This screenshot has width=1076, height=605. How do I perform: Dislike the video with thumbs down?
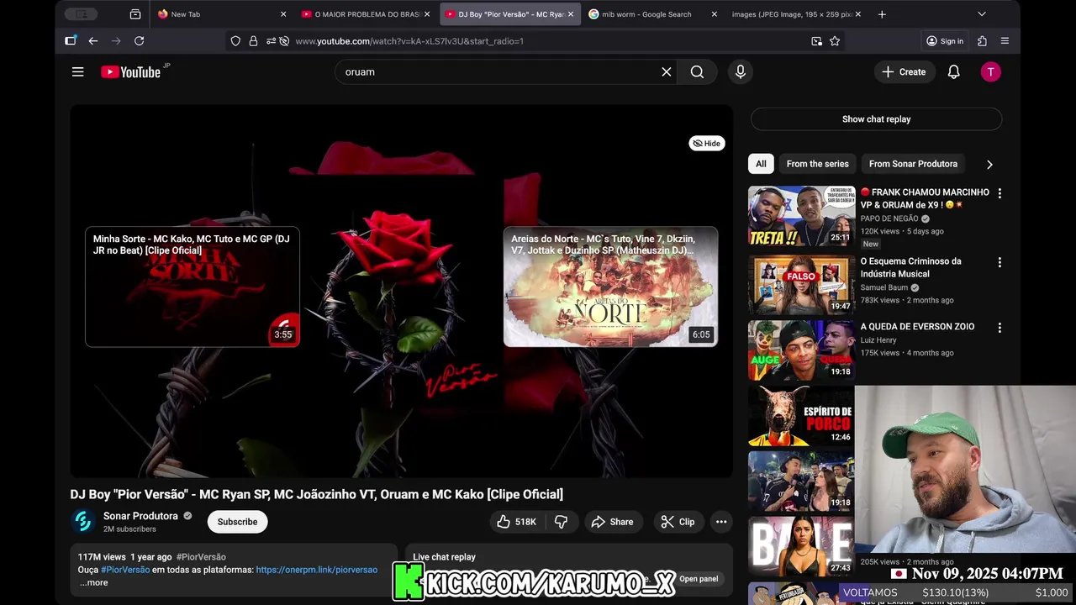pyautogui.click(x=562, y=522)
